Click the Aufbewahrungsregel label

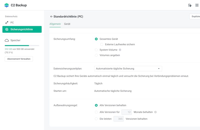point(65,105)
